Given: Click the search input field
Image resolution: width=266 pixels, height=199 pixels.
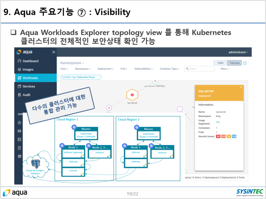Looking at the screenshot, I should point(199,69).
